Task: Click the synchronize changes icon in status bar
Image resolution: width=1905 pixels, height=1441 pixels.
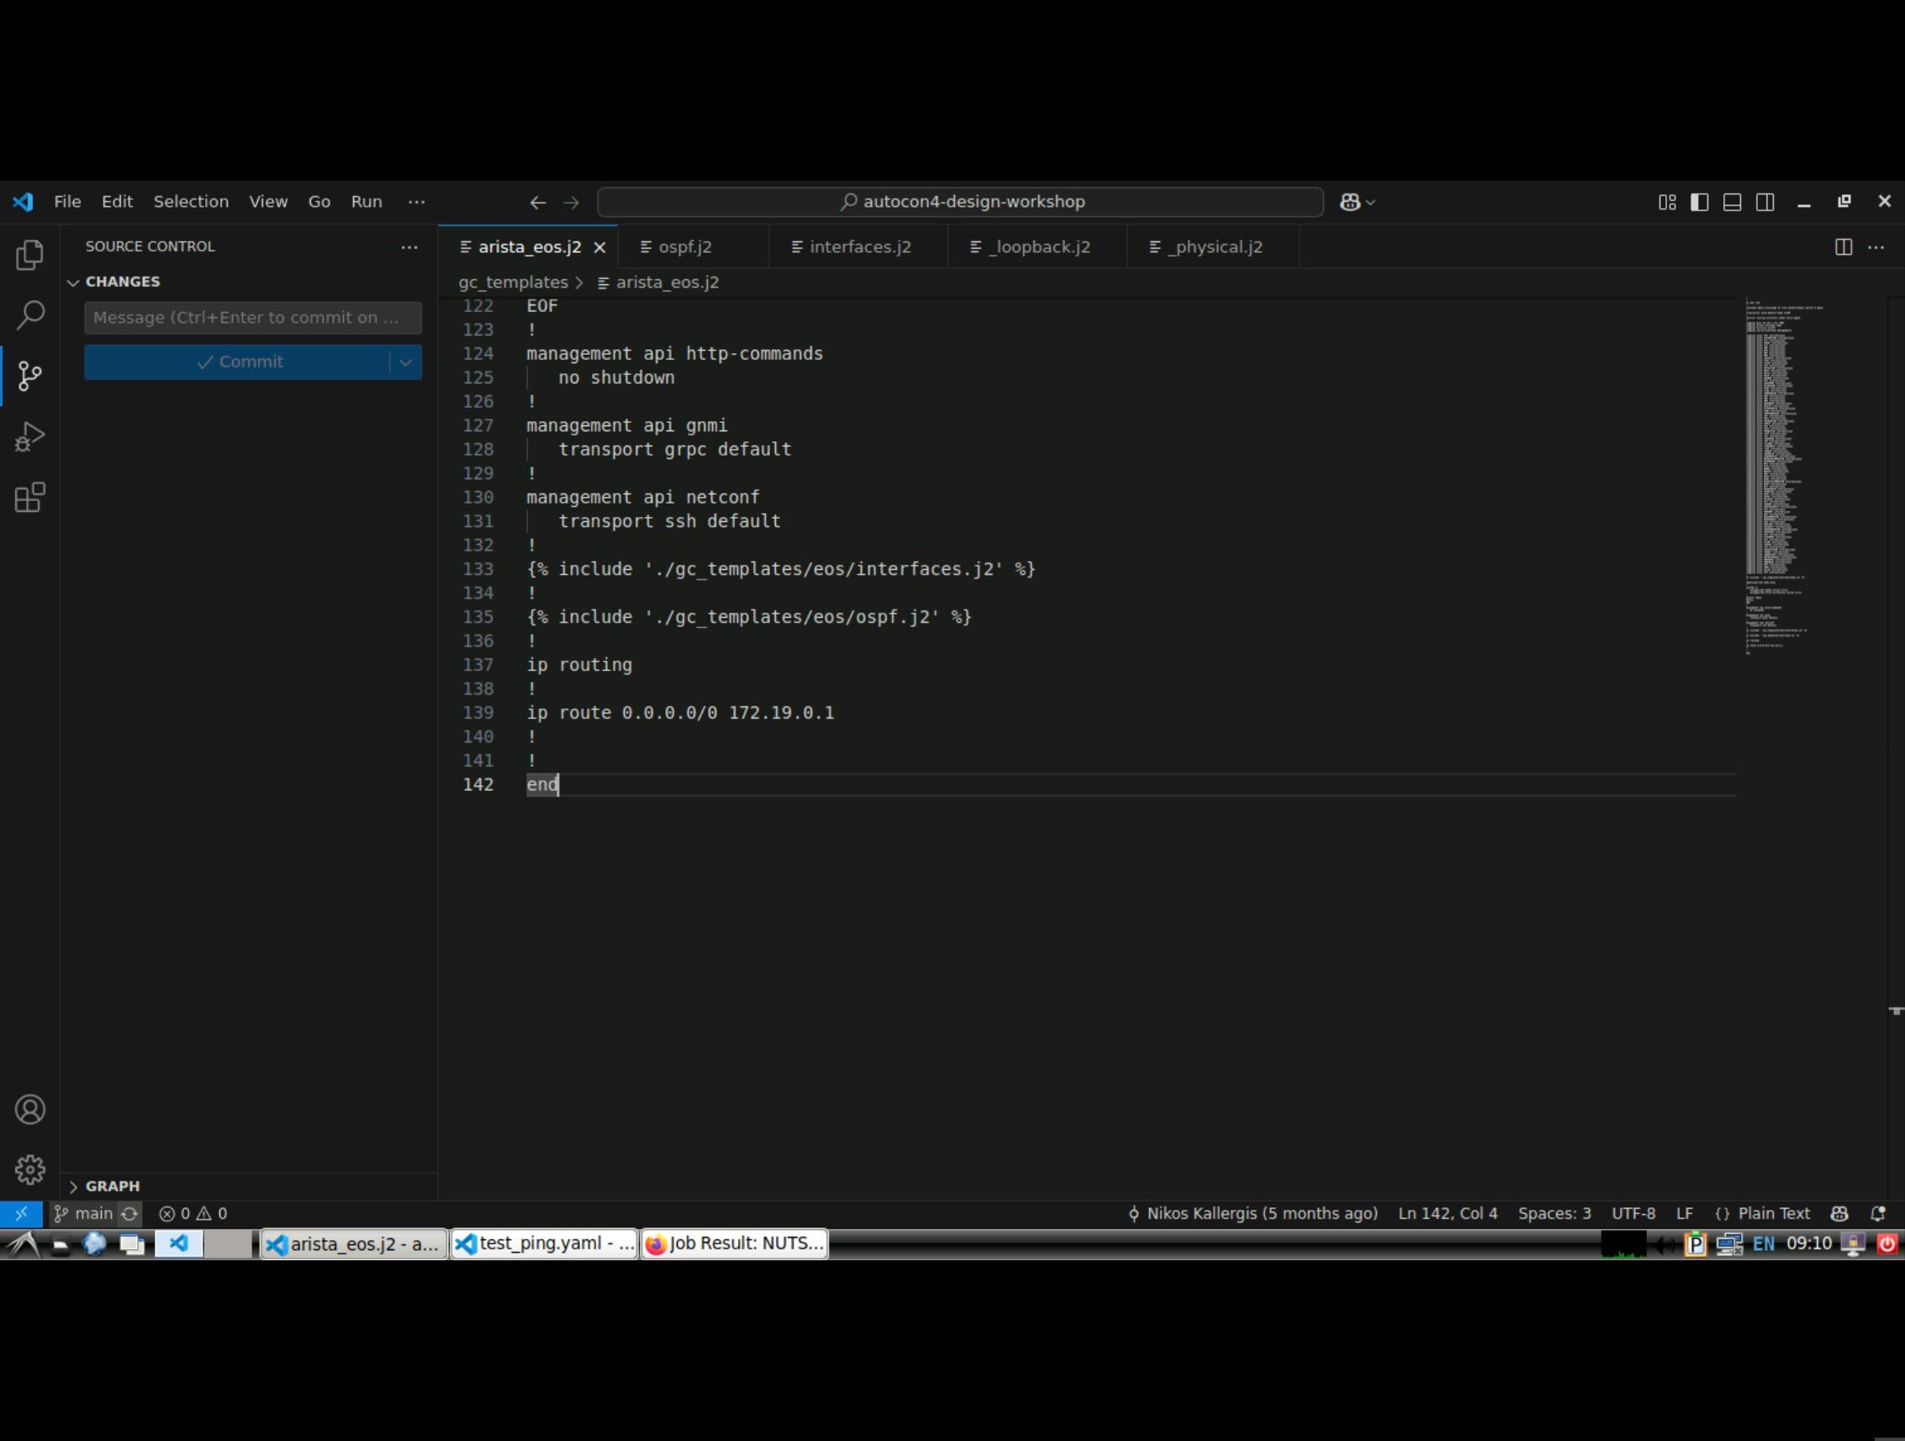Action: click(129, 1214)
